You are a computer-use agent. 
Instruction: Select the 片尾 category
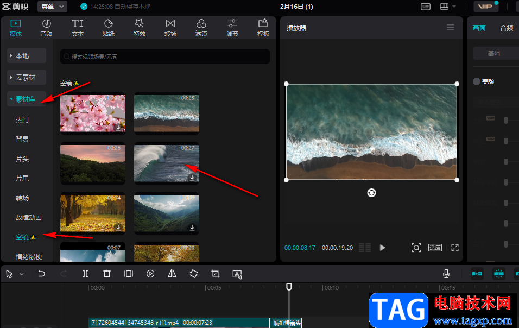tap(22, 179)
